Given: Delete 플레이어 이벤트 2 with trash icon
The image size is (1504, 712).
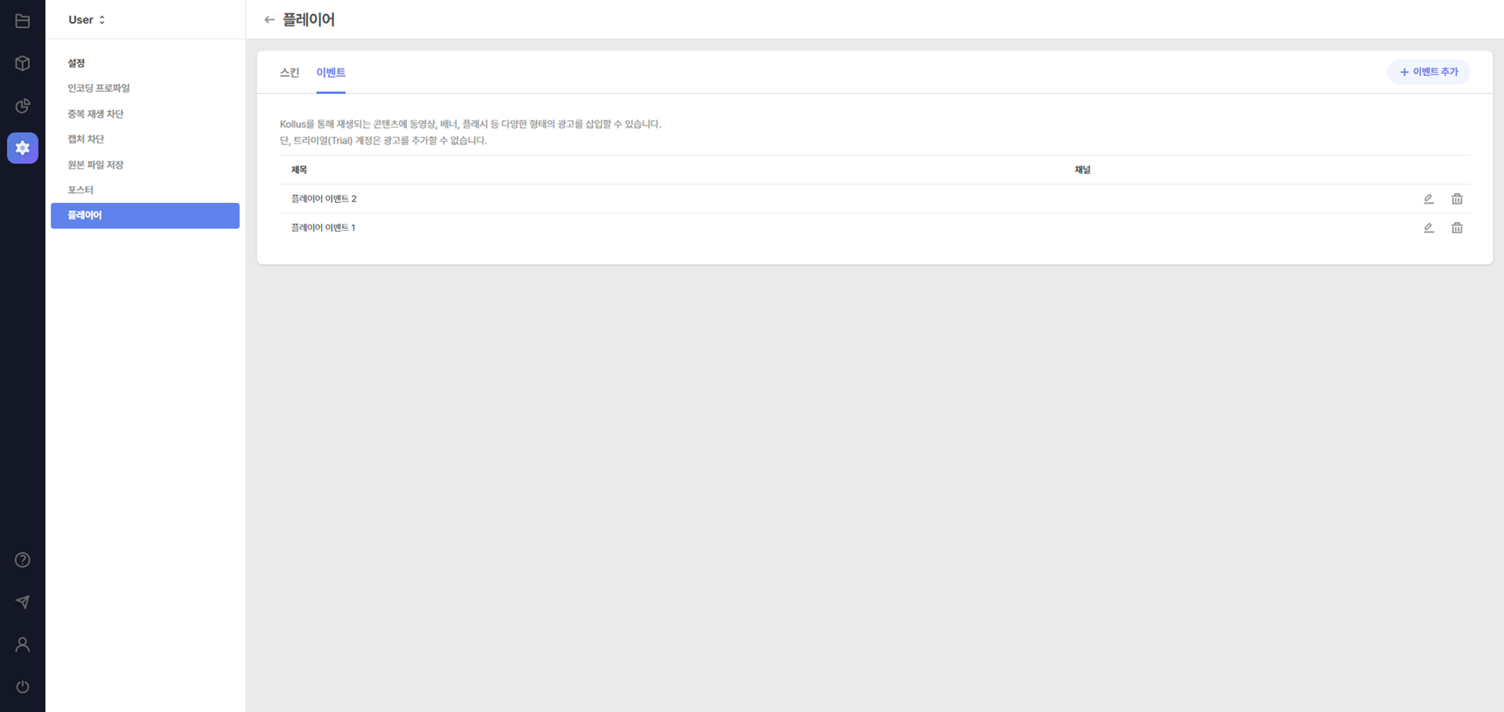Looking at the screenshot, I should point(1457,199).
